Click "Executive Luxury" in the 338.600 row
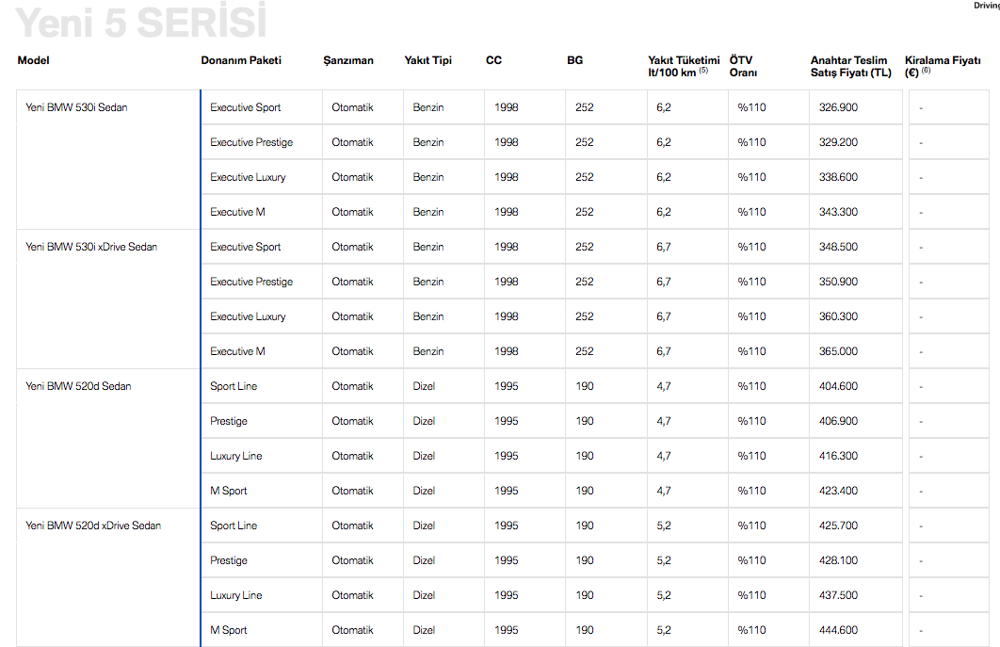 coord(248,177)
